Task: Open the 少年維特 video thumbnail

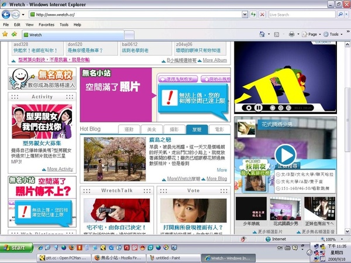Action: click(251, 209)
